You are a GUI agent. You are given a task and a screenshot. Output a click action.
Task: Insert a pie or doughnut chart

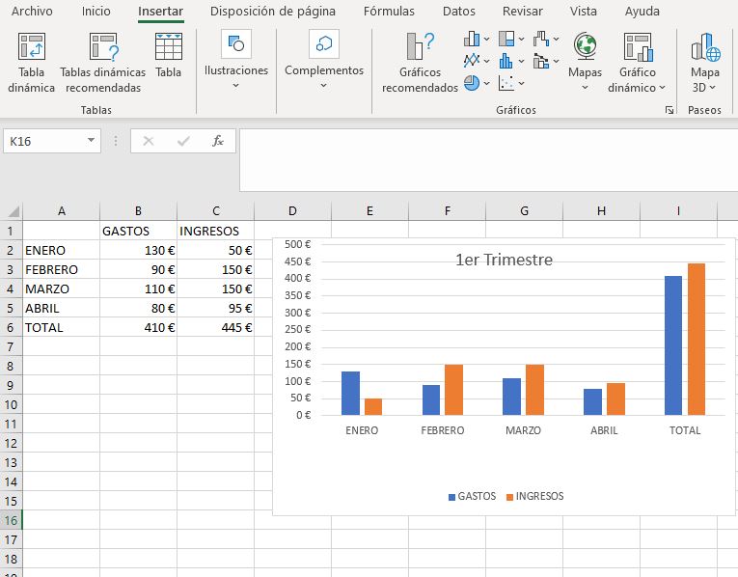point(473,83)
